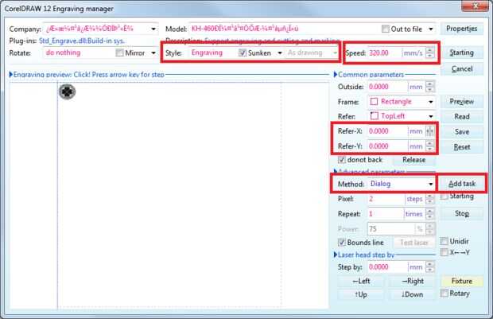Adjust the Refer-X spinner arrows
493x319 pixels.
(430, 131)
